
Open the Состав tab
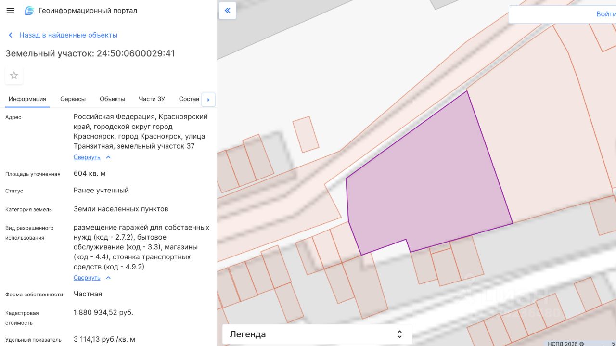pos(189,99)
